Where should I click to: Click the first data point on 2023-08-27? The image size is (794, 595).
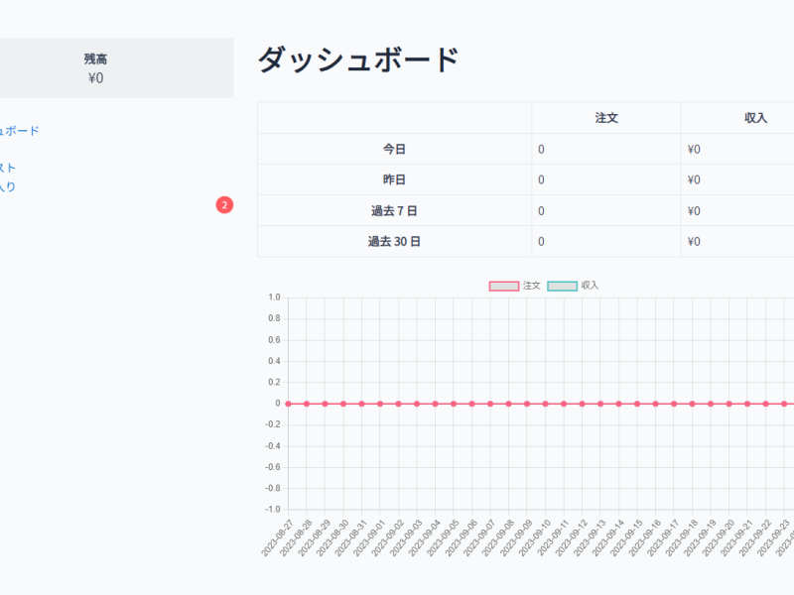tap(288, 404)
